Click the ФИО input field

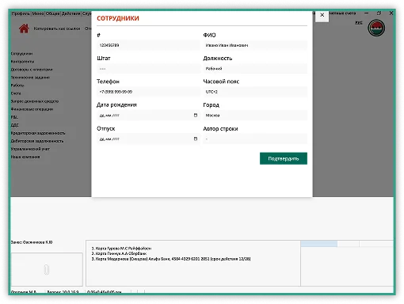255,45
